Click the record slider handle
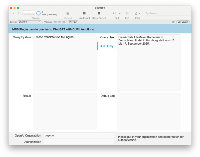 click(24, 15)
